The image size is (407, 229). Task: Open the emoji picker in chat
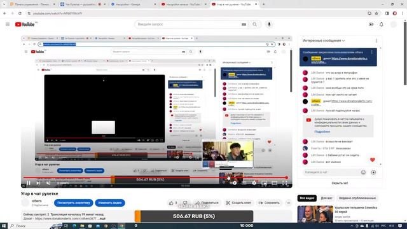[363, 172]
